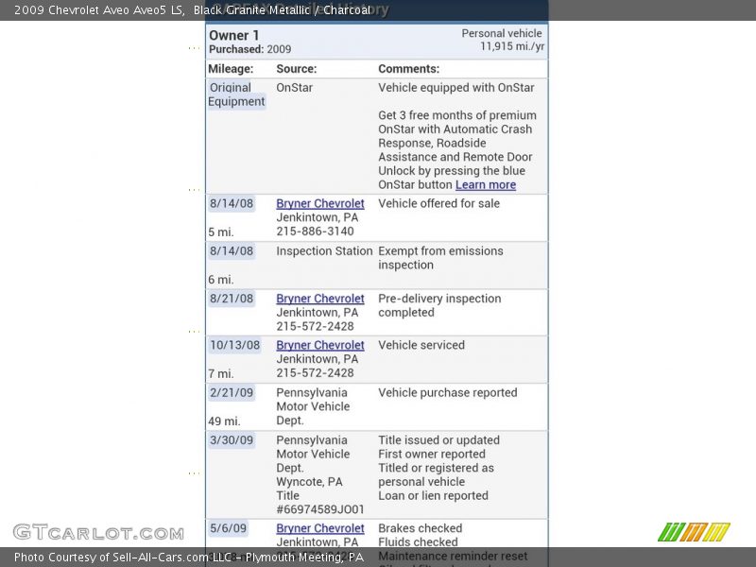
Task: Select Title issued or updated comment
Action: coord(438,440)
